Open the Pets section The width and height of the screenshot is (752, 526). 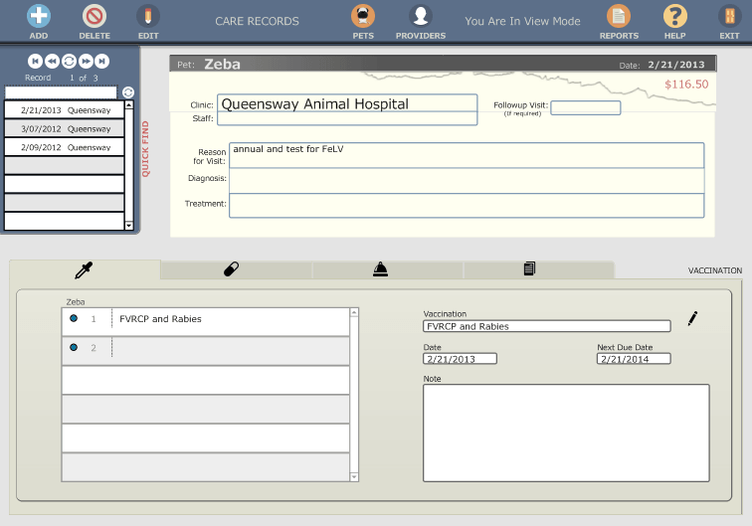pyautogui.click(x=363, y=16)
